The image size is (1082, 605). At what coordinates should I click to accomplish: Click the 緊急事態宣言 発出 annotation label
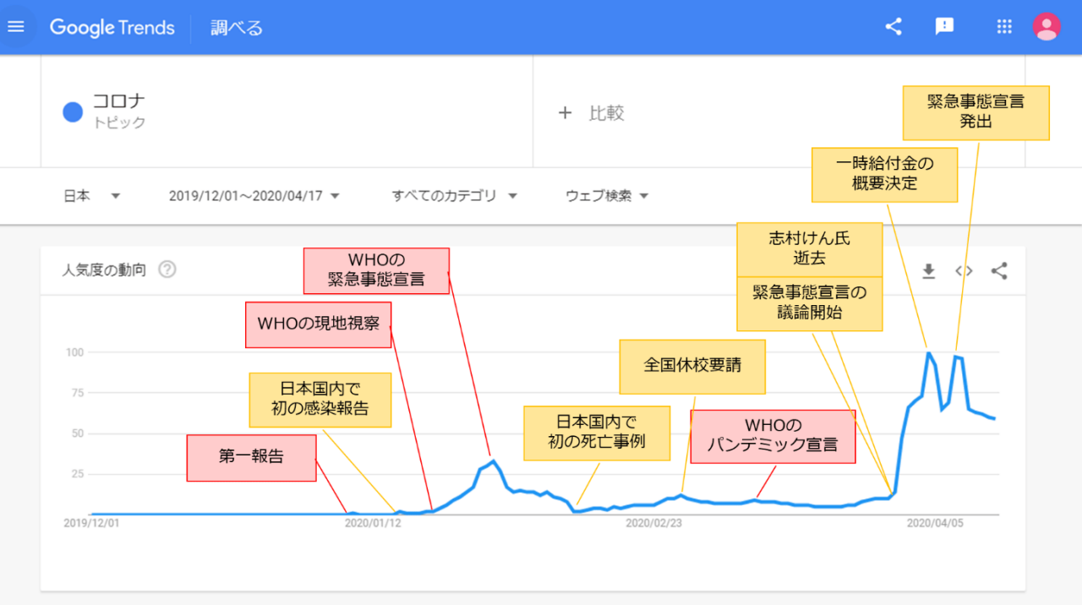tap(975, 112)
